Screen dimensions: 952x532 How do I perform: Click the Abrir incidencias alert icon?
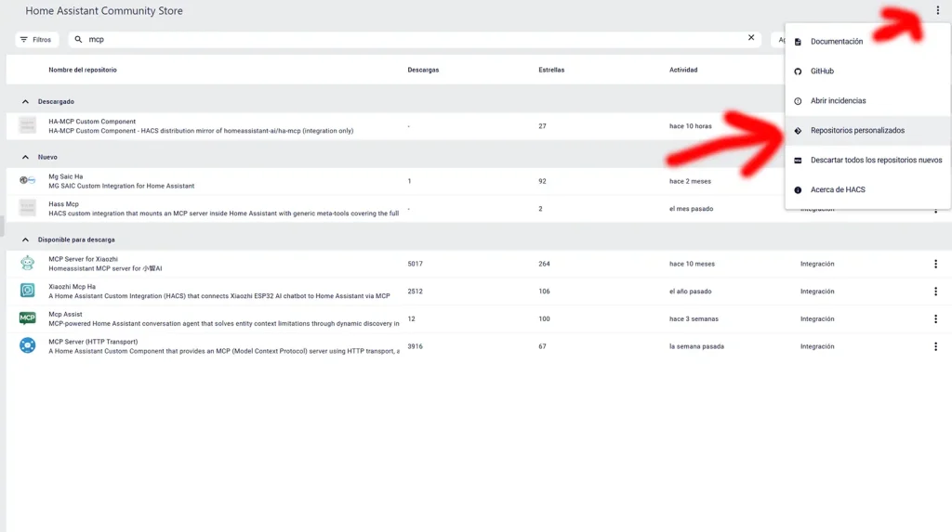798,101
